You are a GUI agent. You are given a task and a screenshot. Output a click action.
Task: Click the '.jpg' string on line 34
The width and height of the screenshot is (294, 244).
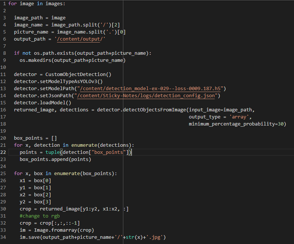click(155, 237)
